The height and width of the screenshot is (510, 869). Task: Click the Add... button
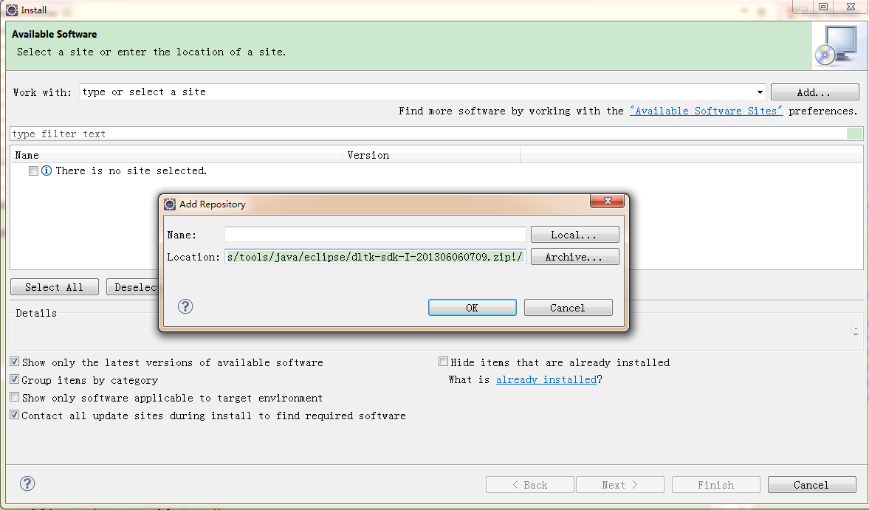(x=814, y=92)
